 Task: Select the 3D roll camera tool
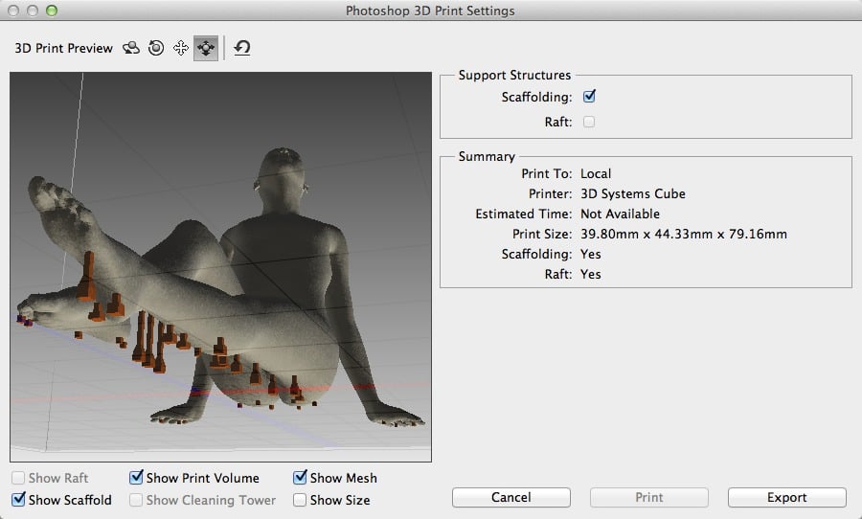[156, 48]
